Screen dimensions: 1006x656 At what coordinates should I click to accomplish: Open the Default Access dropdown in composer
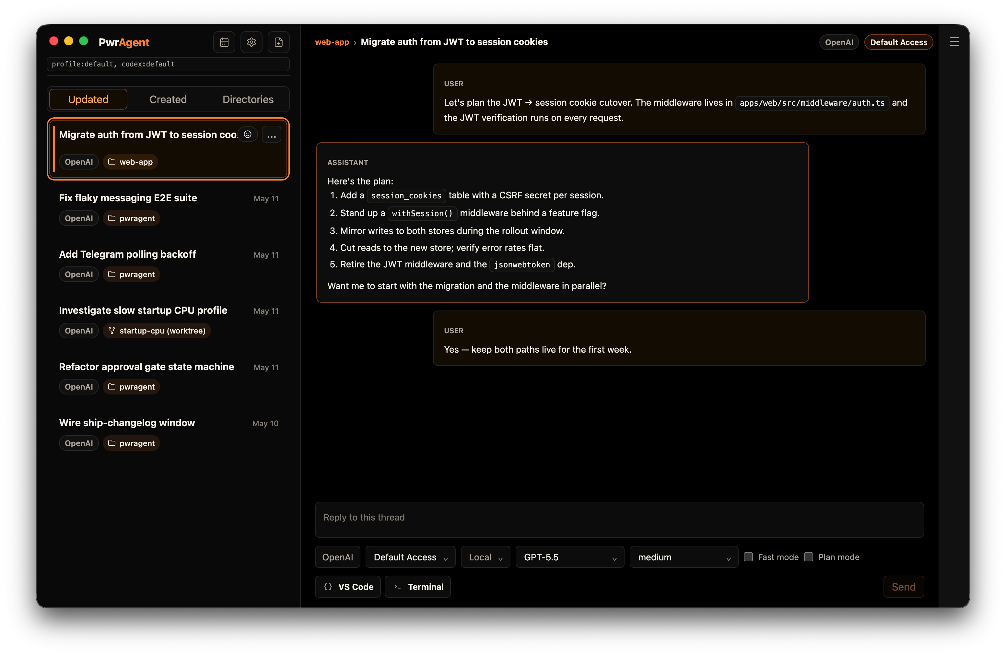pos(410,557)
